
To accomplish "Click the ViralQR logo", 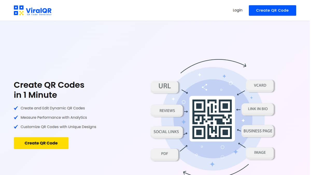I will point(33,10).
